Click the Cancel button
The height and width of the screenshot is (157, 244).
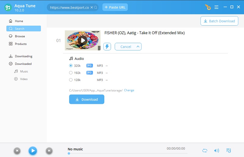pos(126,47)
